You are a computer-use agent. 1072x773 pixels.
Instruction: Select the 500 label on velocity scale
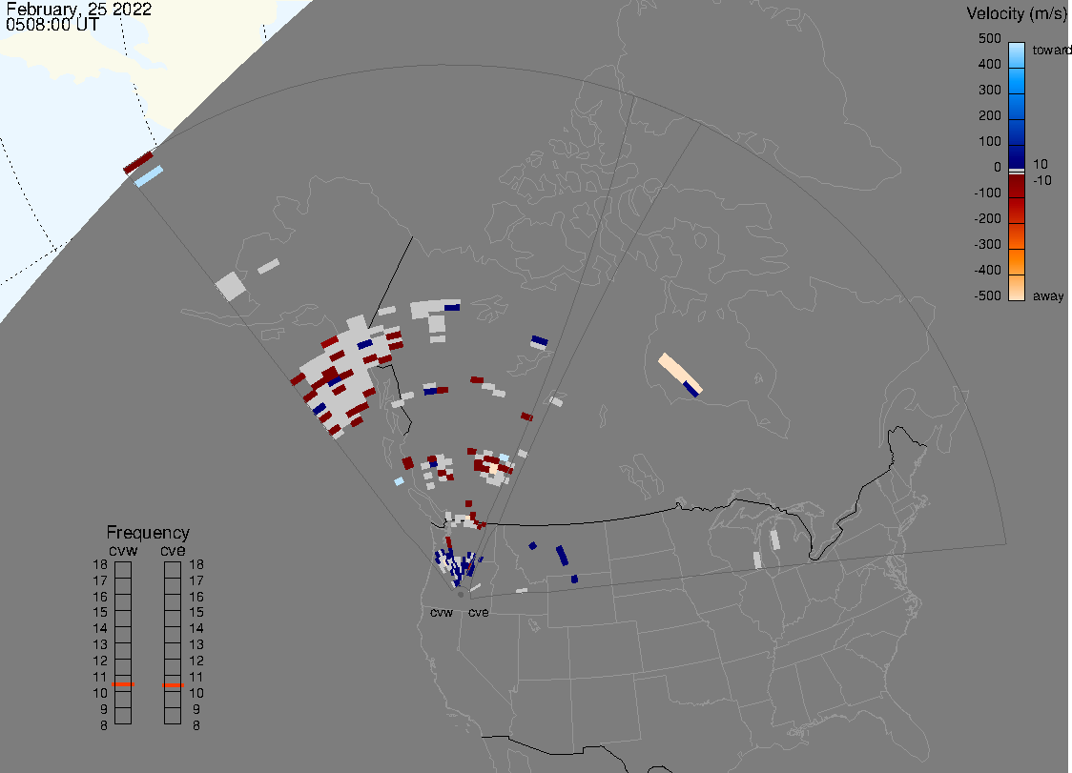(989, 38)
